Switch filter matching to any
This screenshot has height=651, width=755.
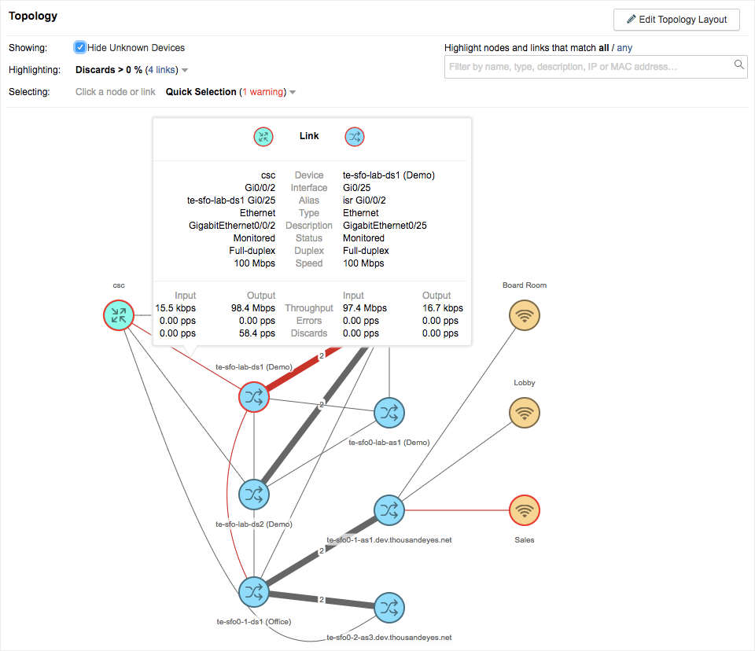click(624, 48)
